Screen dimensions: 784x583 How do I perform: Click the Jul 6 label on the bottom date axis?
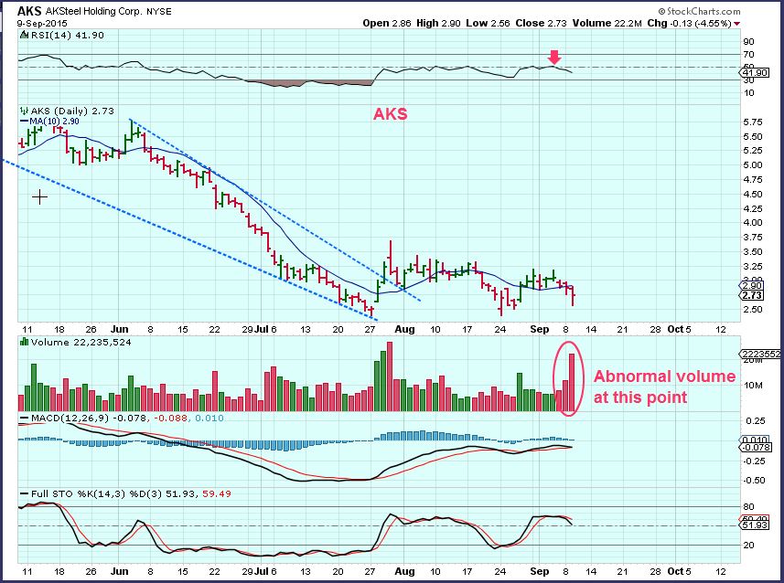[265, 571]
